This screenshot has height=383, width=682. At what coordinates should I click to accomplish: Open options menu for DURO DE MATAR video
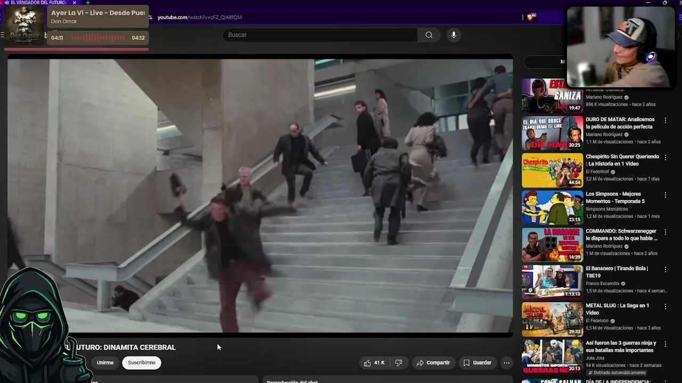point(665,121)
